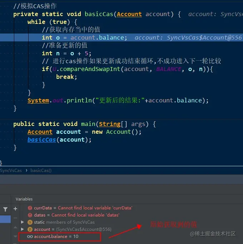Screen dimensions: 243x244
Task: Click the break; statement
Action: [x=66, y=77]
